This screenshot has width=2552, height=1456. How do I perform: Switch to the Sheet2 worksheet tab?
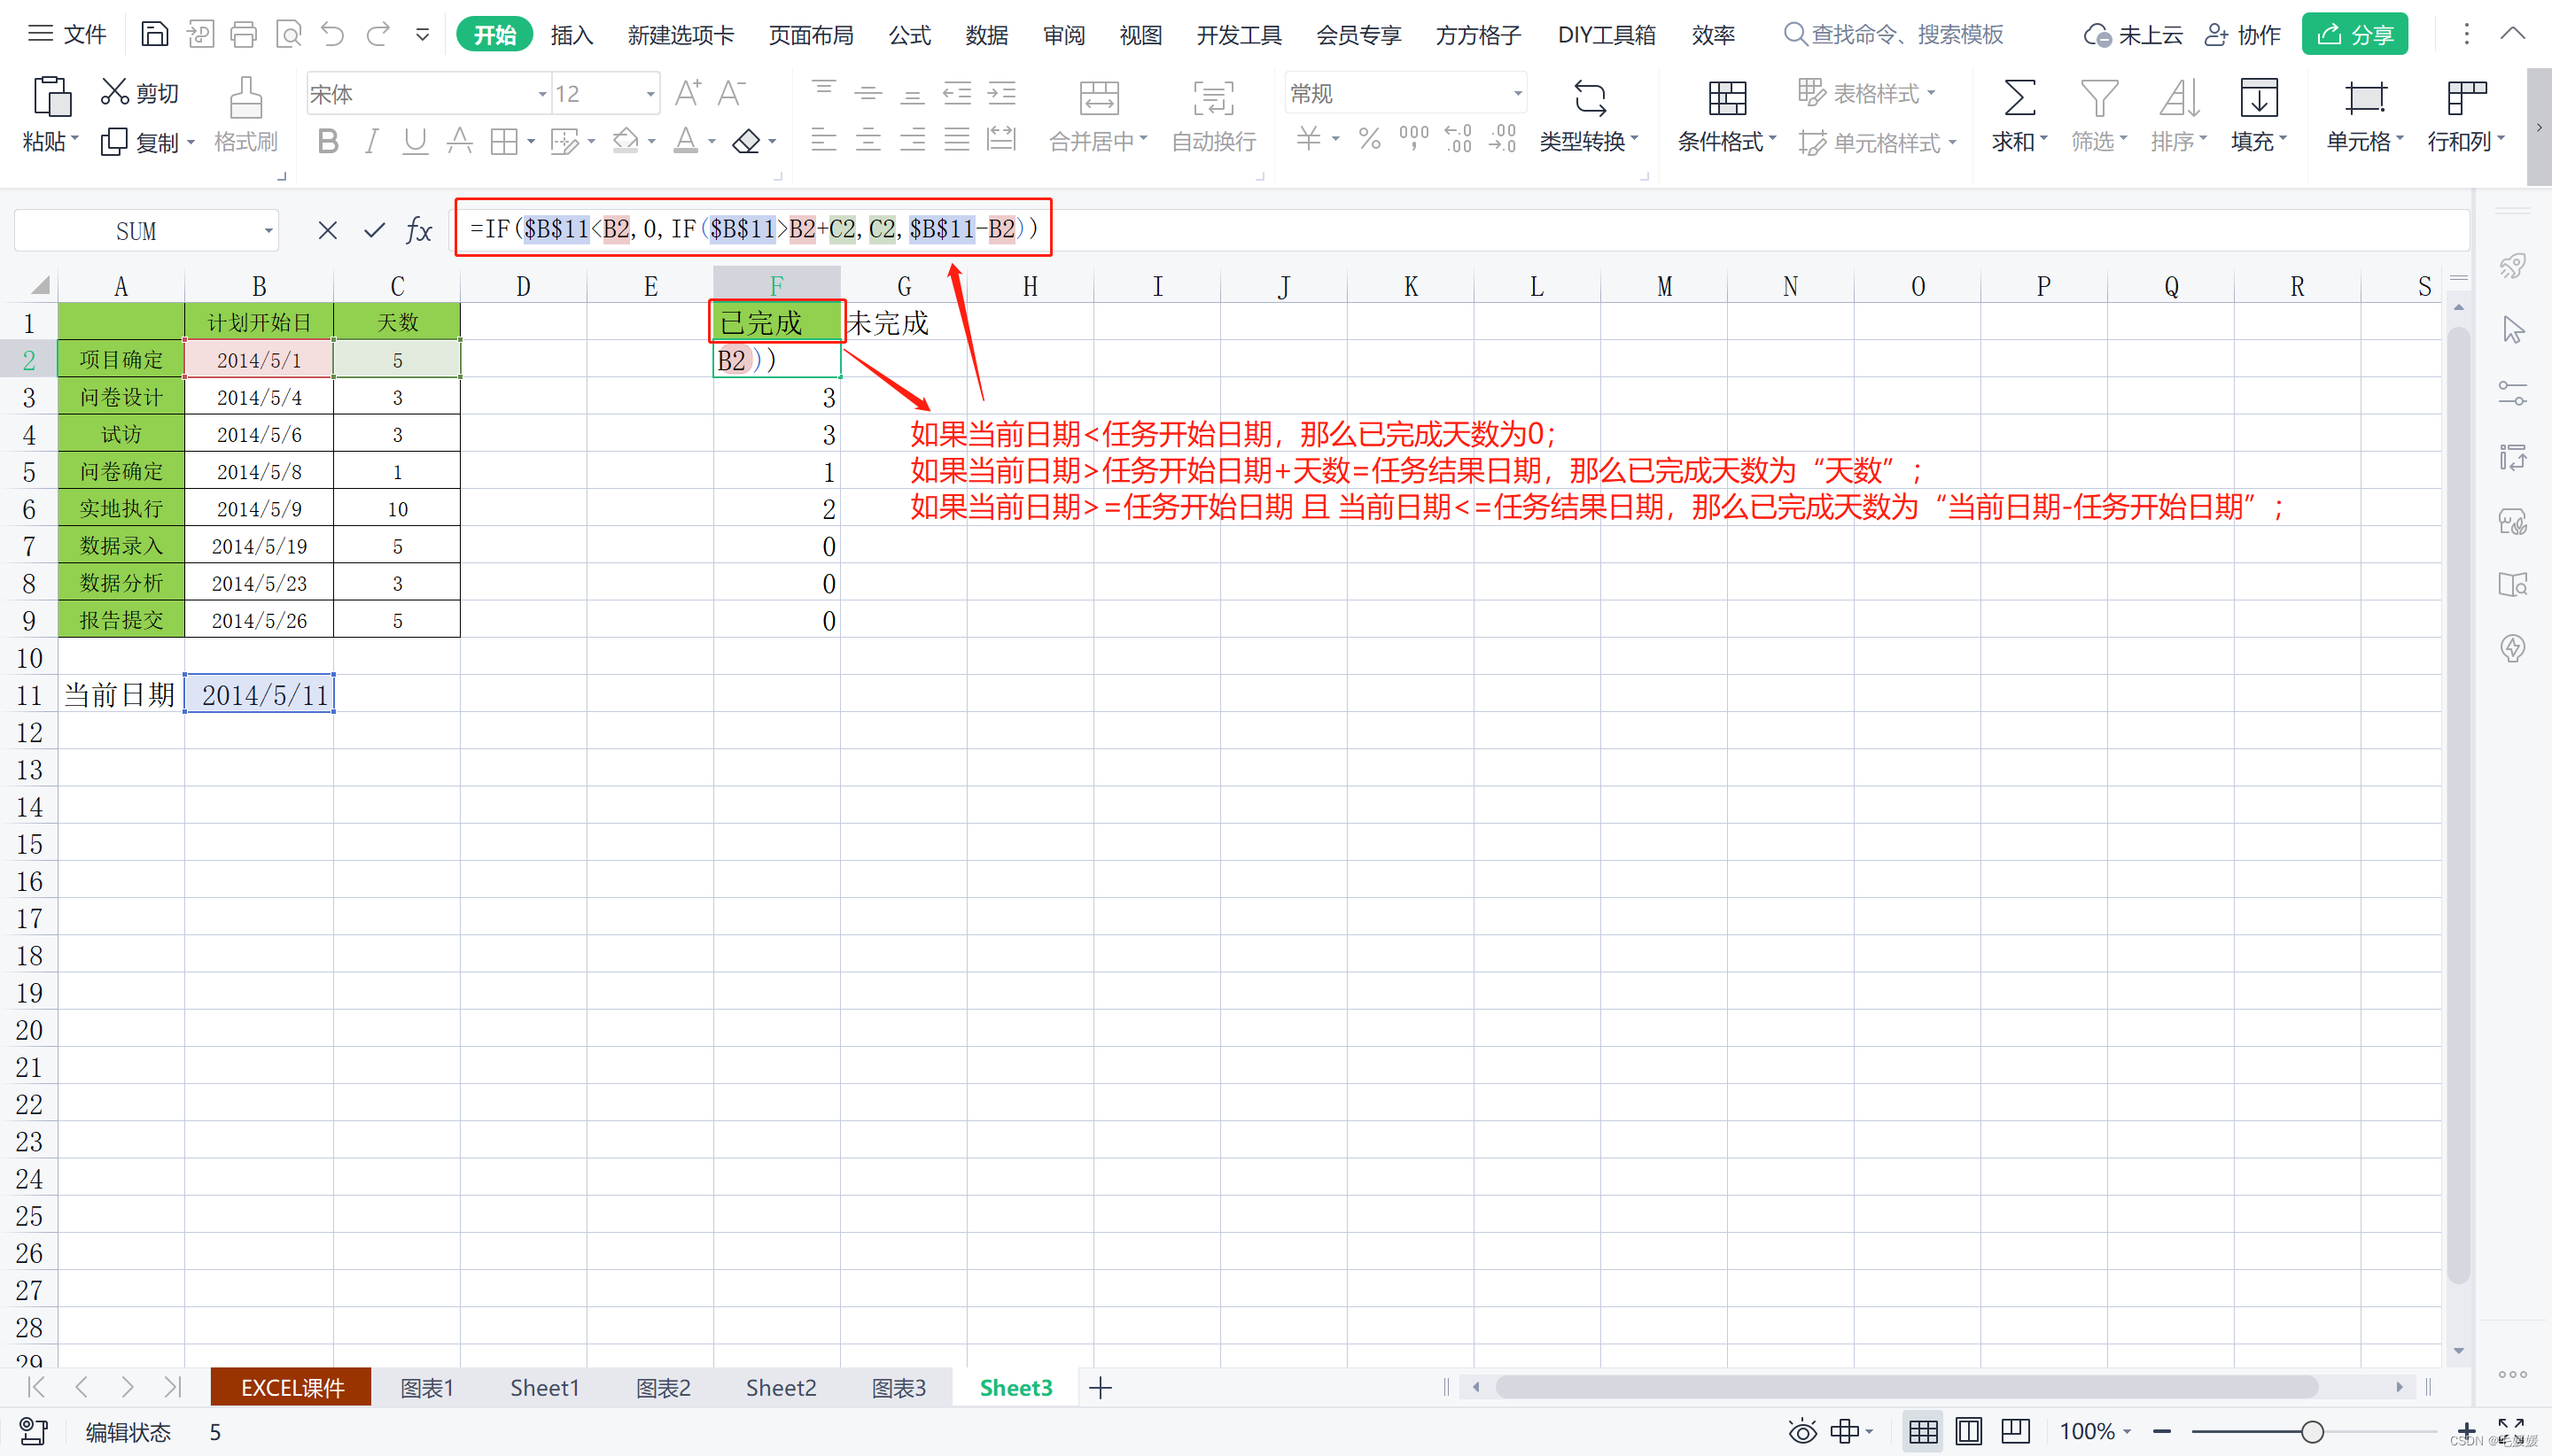click(x=781, y=1388)
